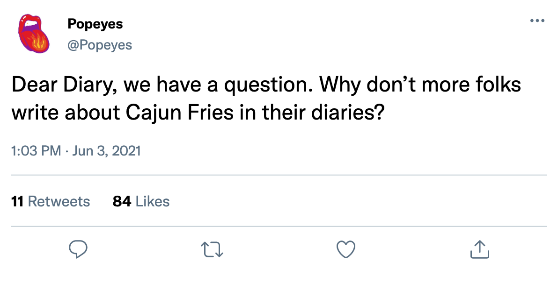Click the number 84 beside Likes
The width and height of the screenshot is (558, 283).
[x=121, y=201]
